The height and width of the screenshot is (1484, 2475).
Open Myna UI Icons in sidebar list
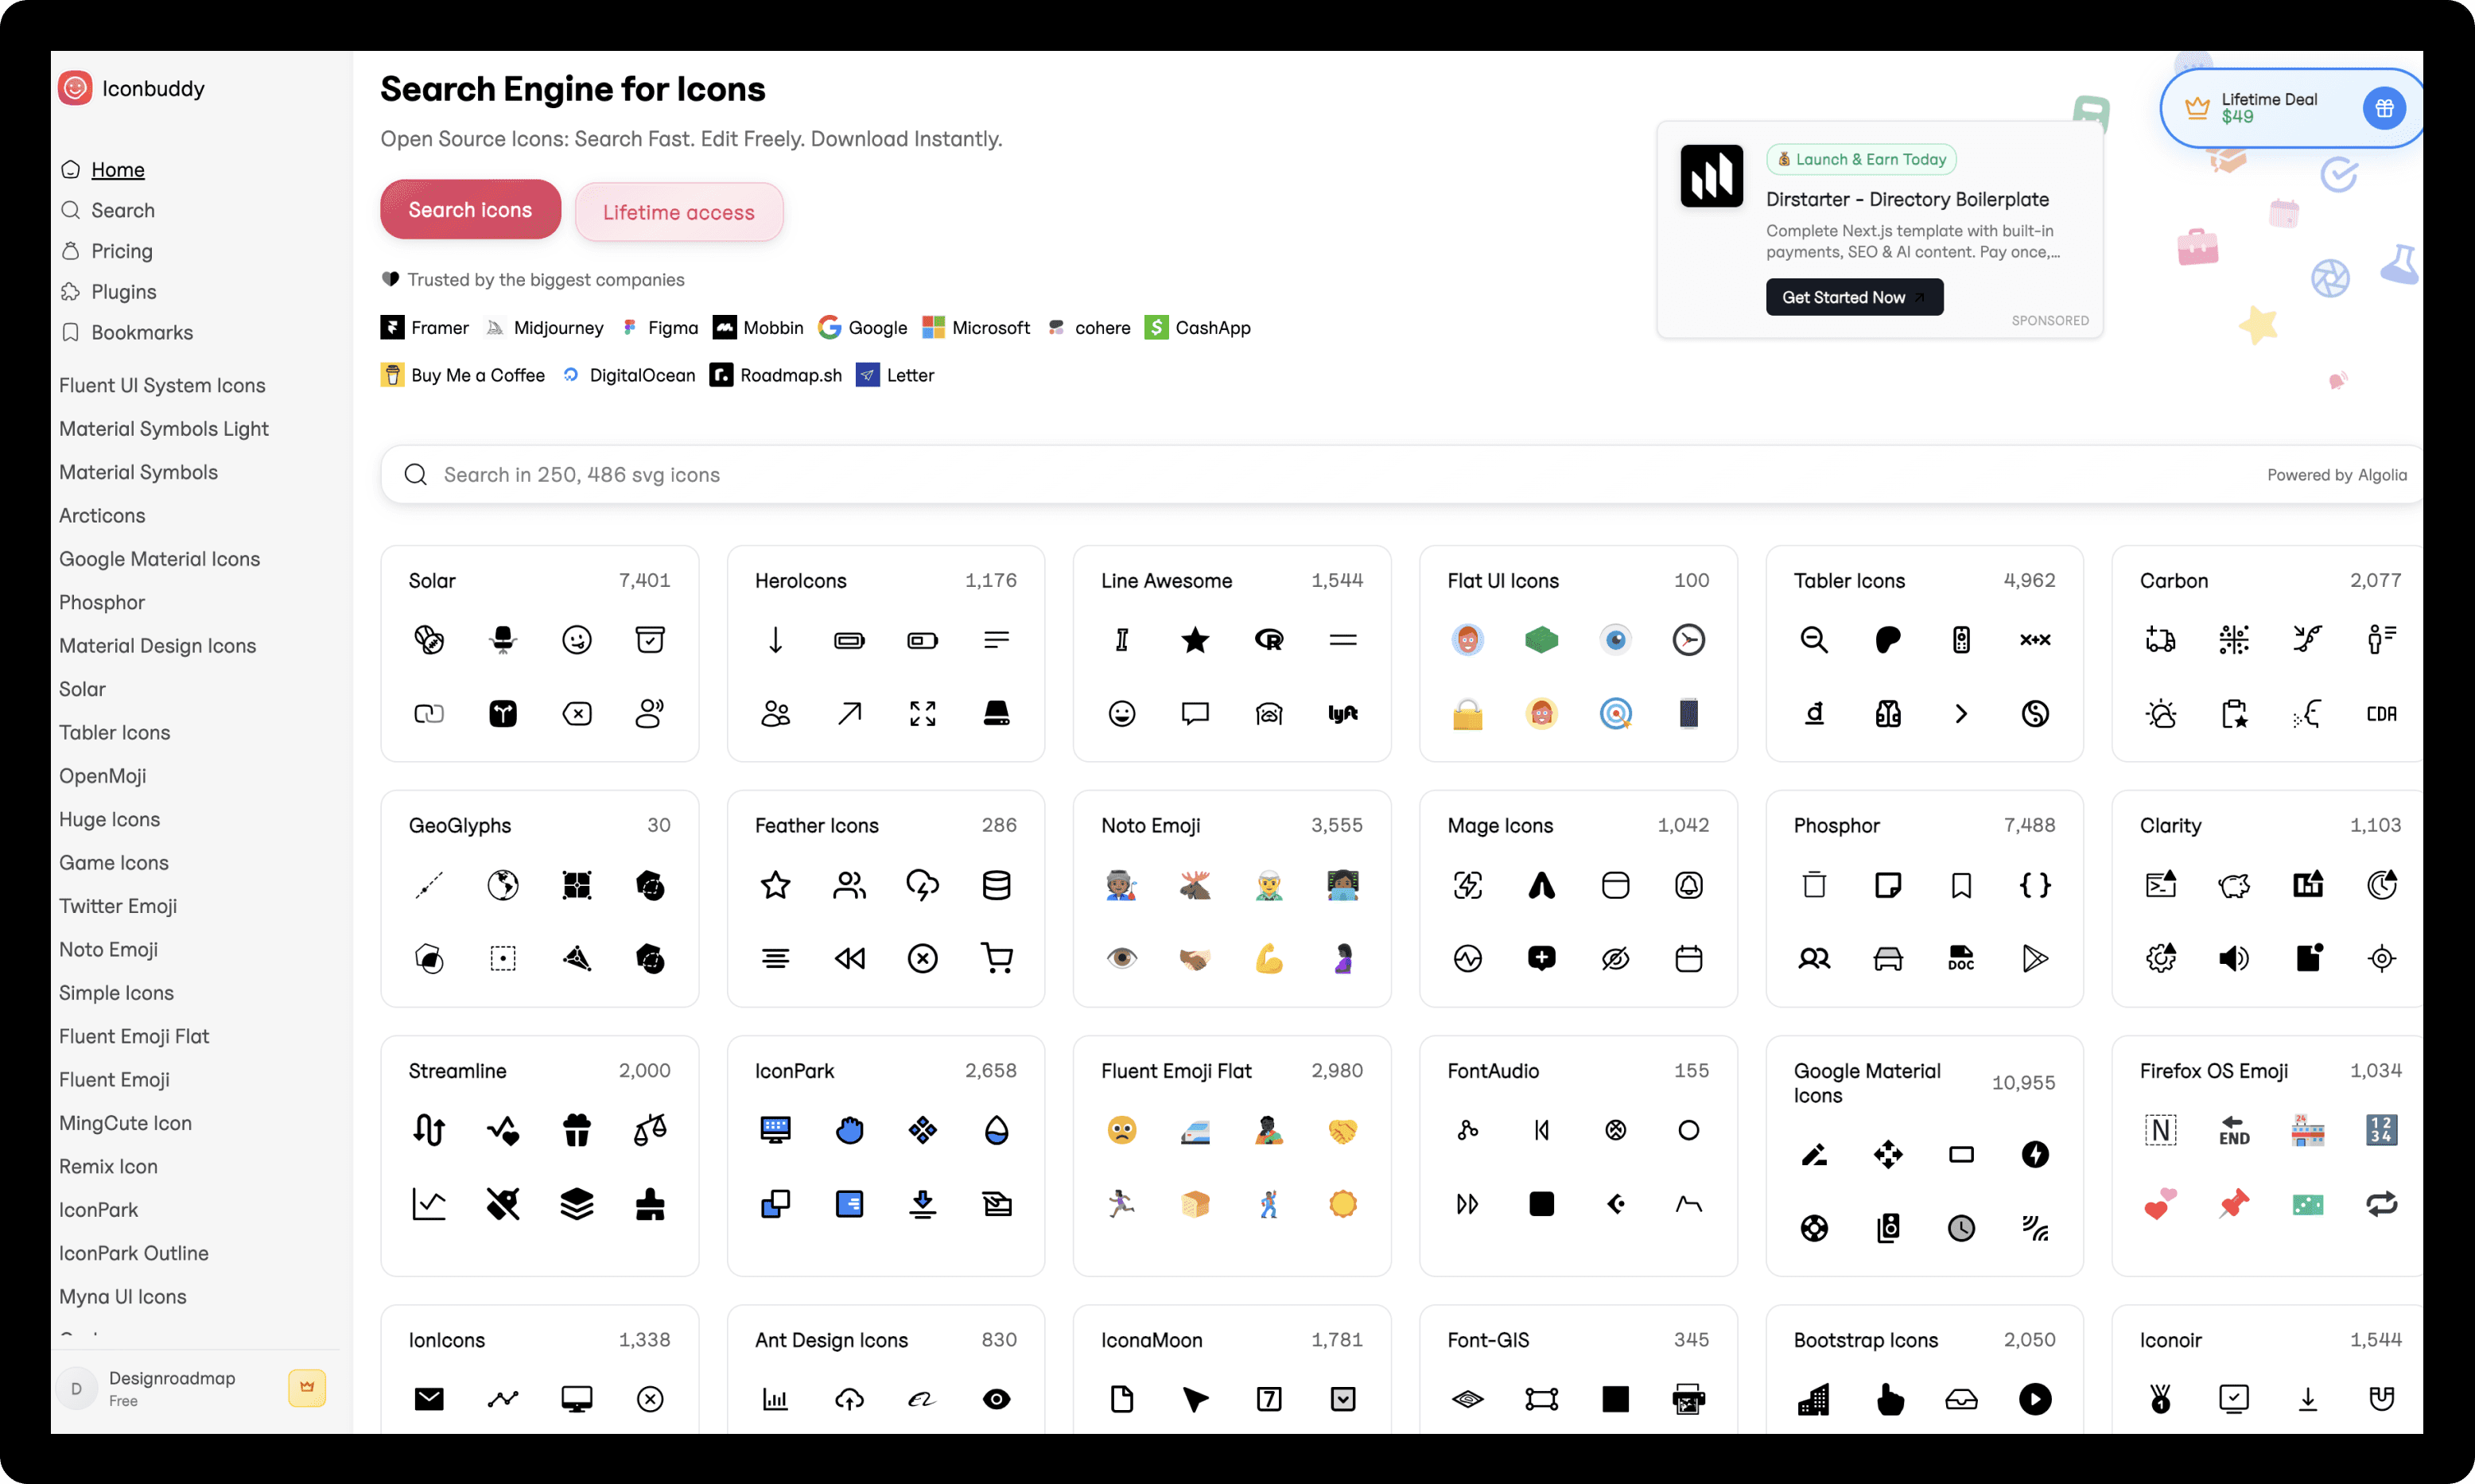[x=122, y=1296]
